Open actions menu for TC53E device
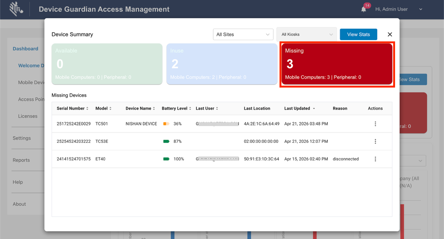Viewport: 444px width, 239px height. pos(375,141)
